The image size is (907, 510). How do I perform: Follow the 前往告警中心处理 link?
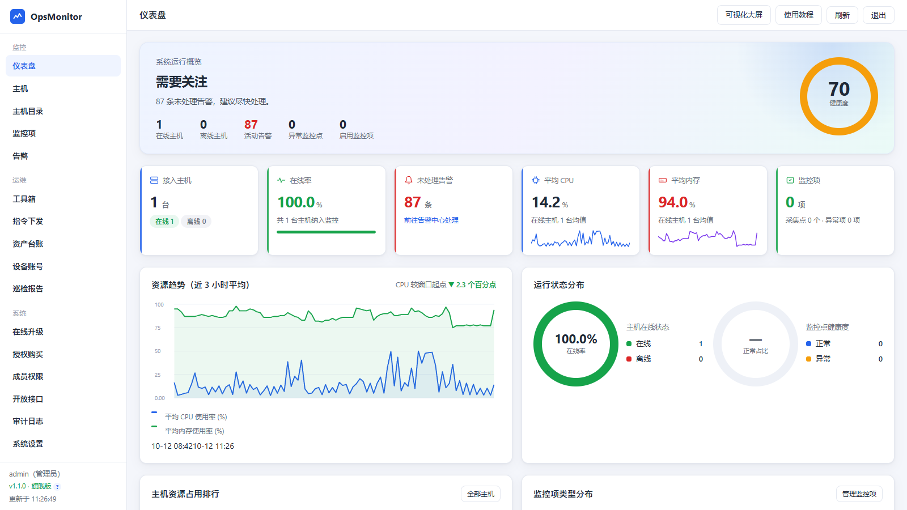[431, 220]
